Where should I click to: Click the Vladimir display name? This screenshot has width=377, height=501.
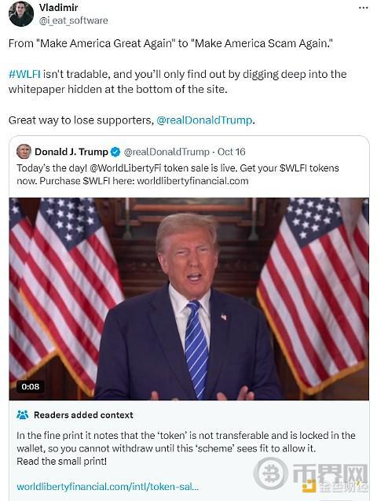(x=59, y=7)
